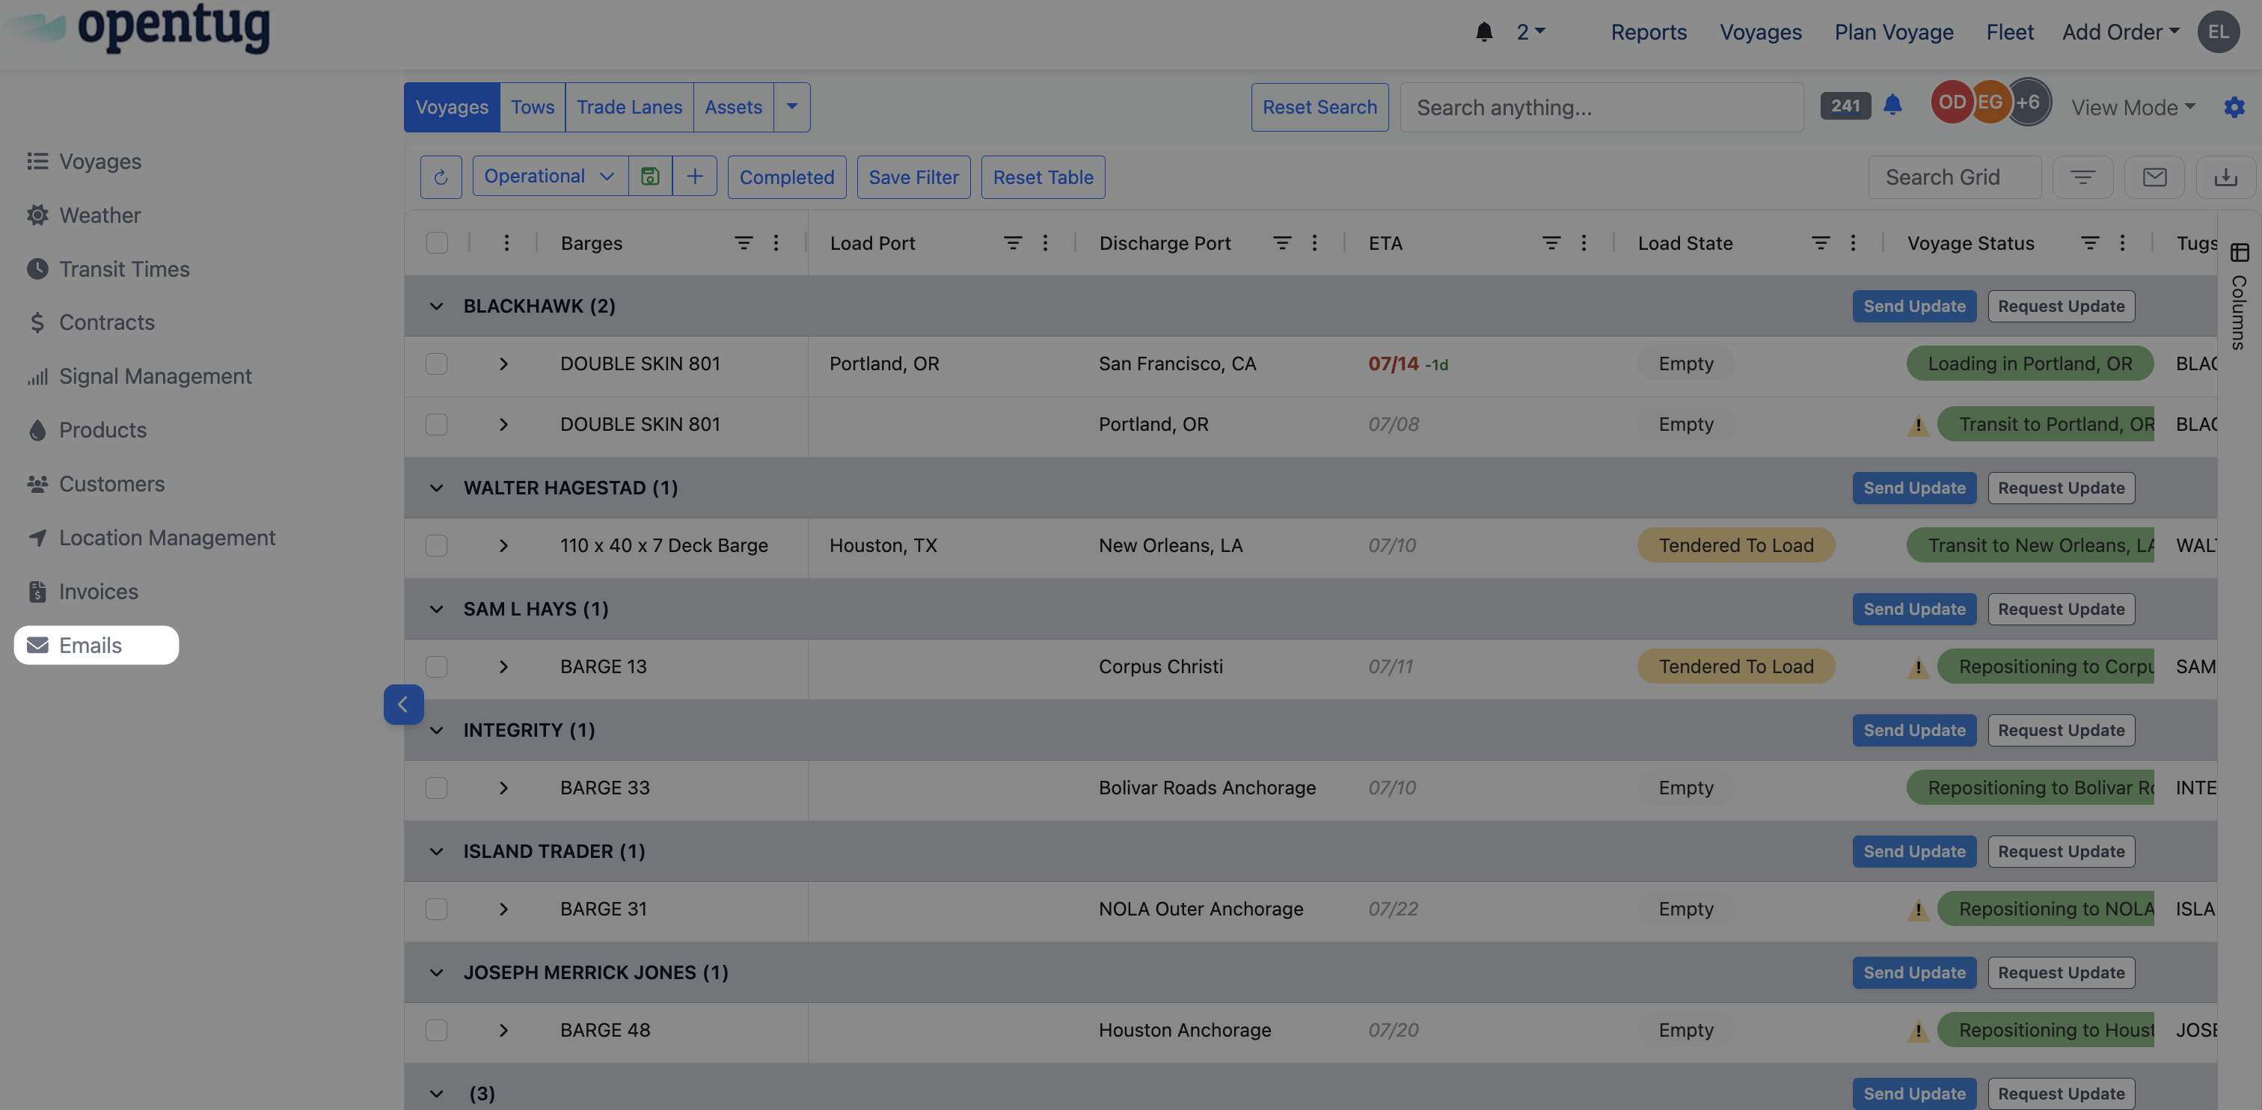The height and width of the screenshot is (1110, 2262).
Task: Check the BARGE 13 row checkbox
Action: click(x=436, y=666)
